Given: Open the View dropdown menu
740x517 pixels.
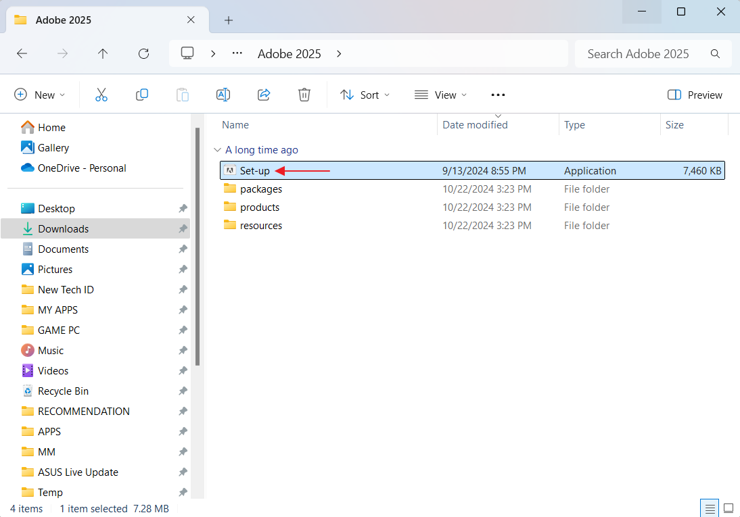Looking at the screenshot, I should click(x=441, y=95).
